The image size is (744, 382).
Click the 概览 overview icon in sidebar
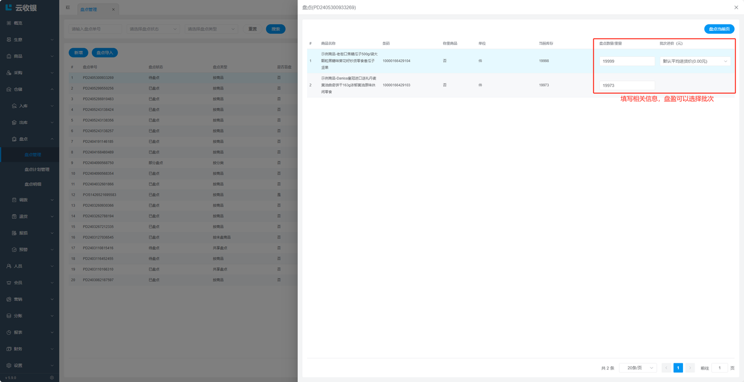click(9, 23)
